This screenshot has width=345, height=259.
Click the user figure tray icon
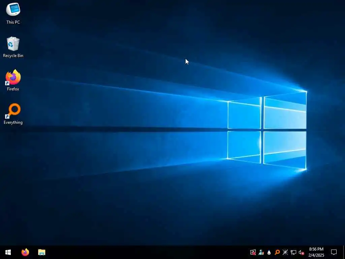pyautogui.click(x=261, y=252)
